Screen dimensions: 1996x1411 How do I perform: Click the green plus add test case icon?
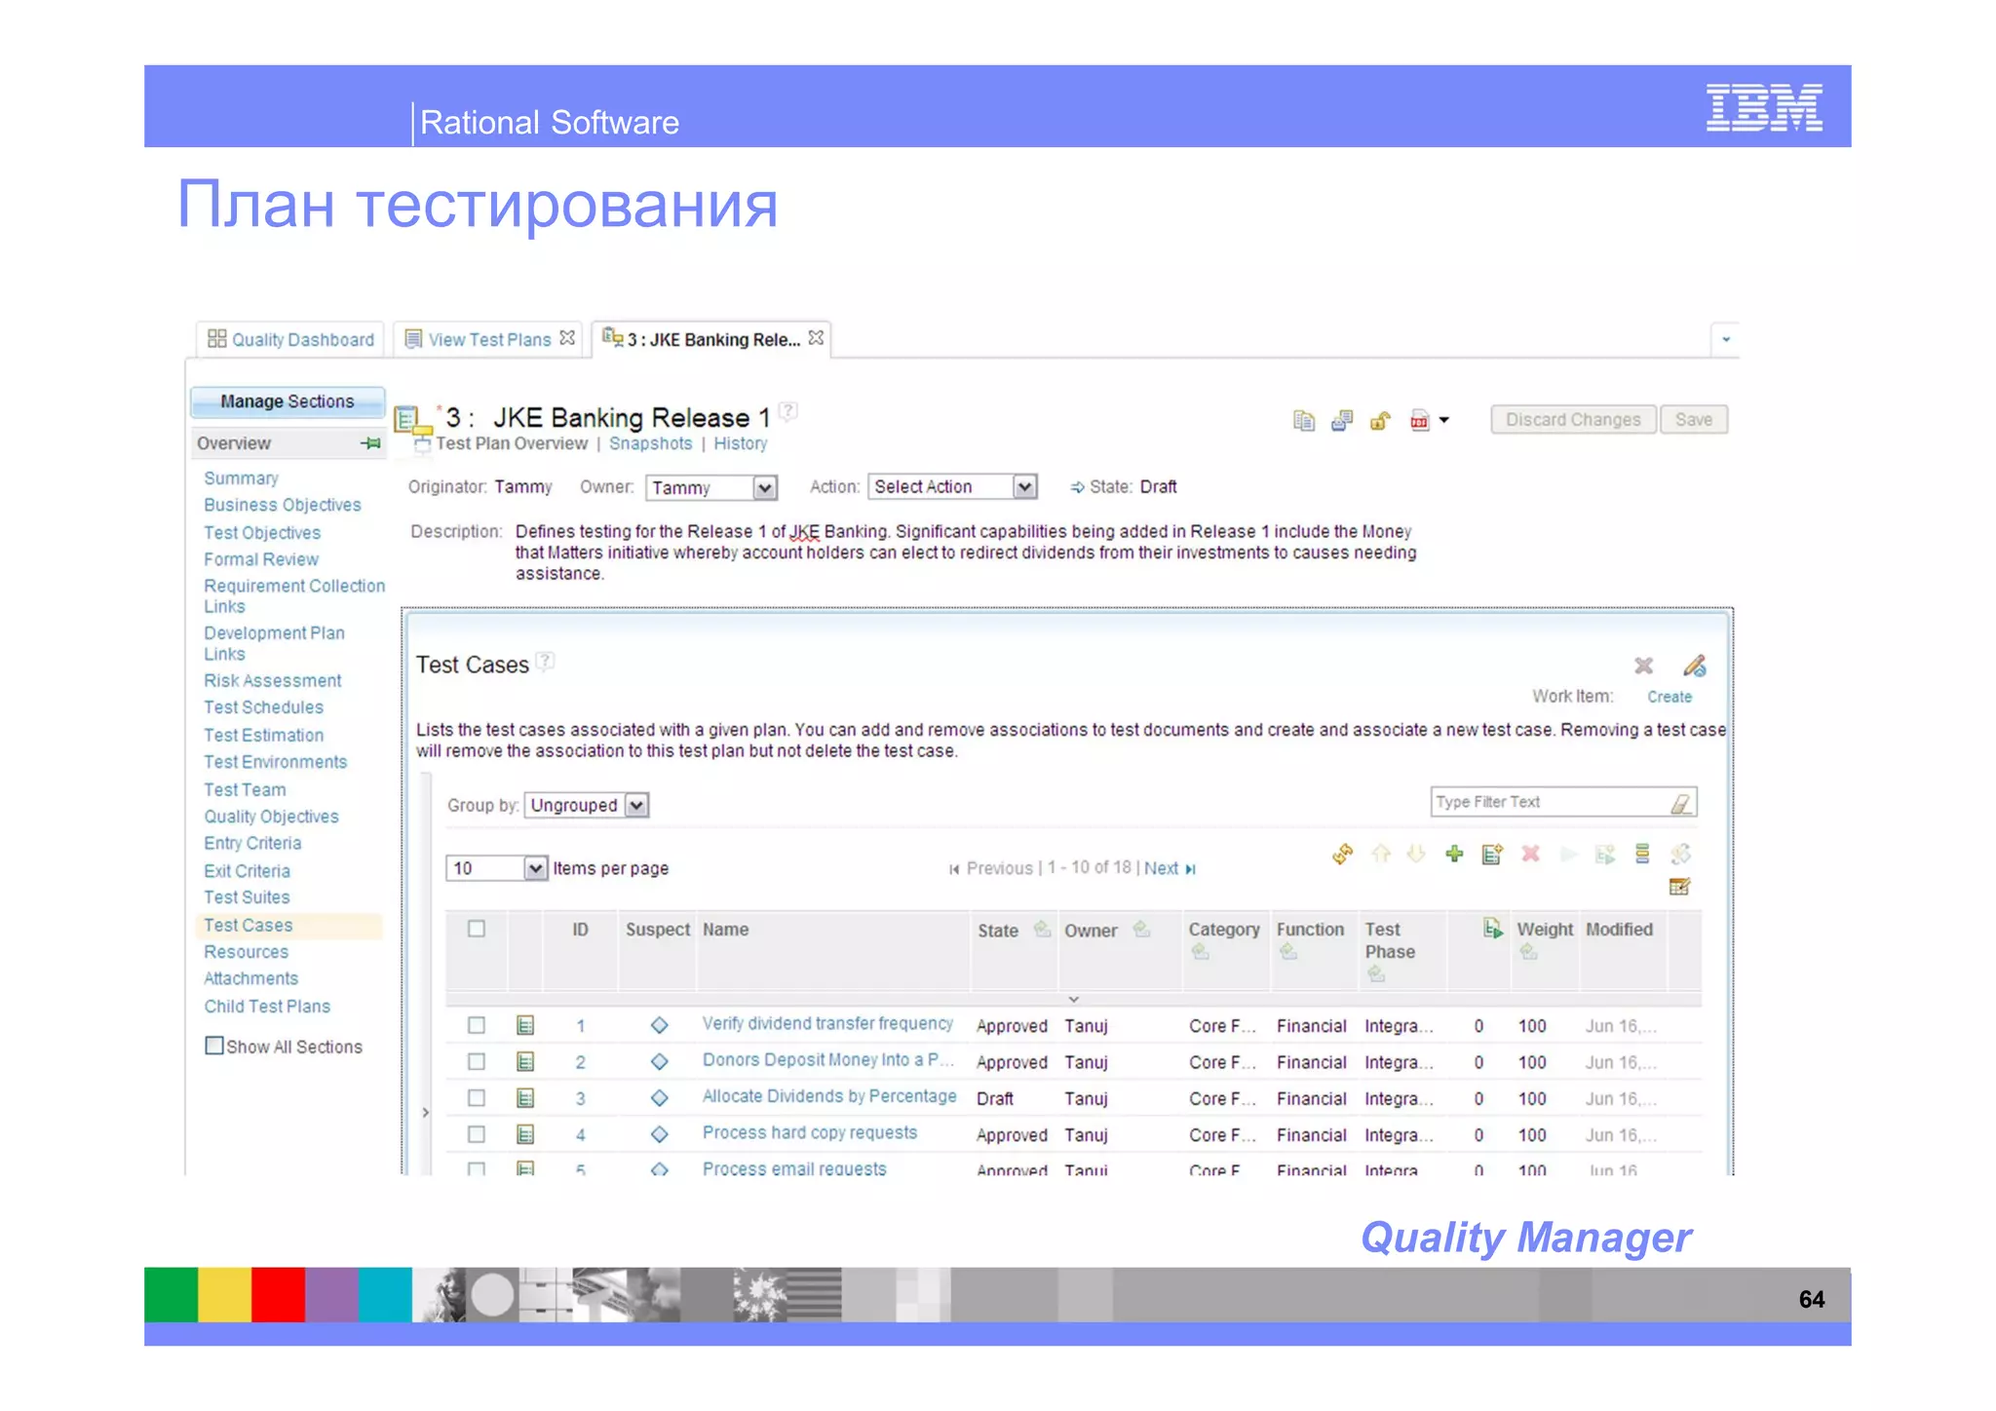(x=1454, y=855)
